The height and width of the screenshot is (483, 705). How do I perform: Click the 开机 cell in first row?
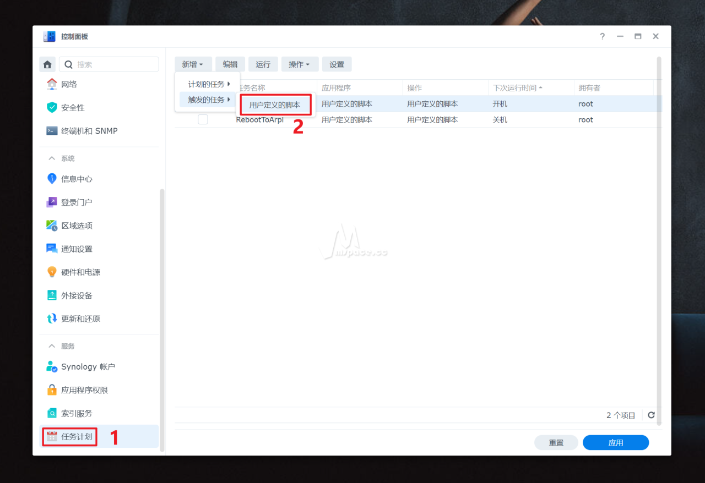pyautogui.click(x=500, y=103)
